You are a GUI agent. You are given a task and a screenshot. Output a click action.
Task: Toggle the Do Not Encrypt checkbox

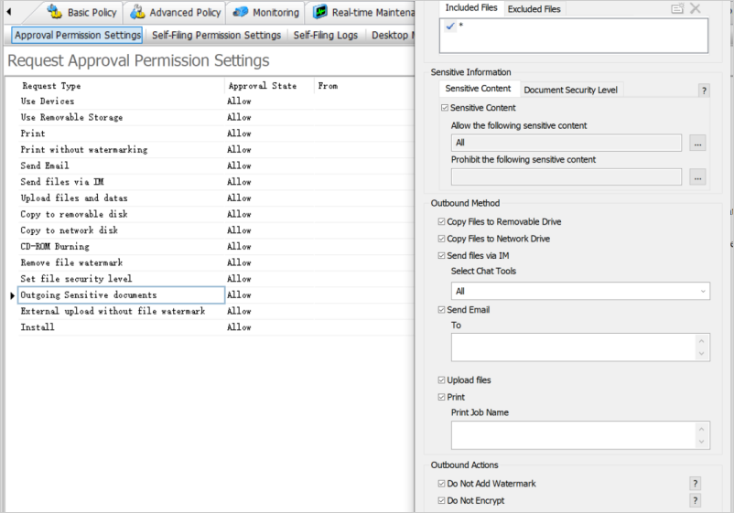click(x=441, y=500)
